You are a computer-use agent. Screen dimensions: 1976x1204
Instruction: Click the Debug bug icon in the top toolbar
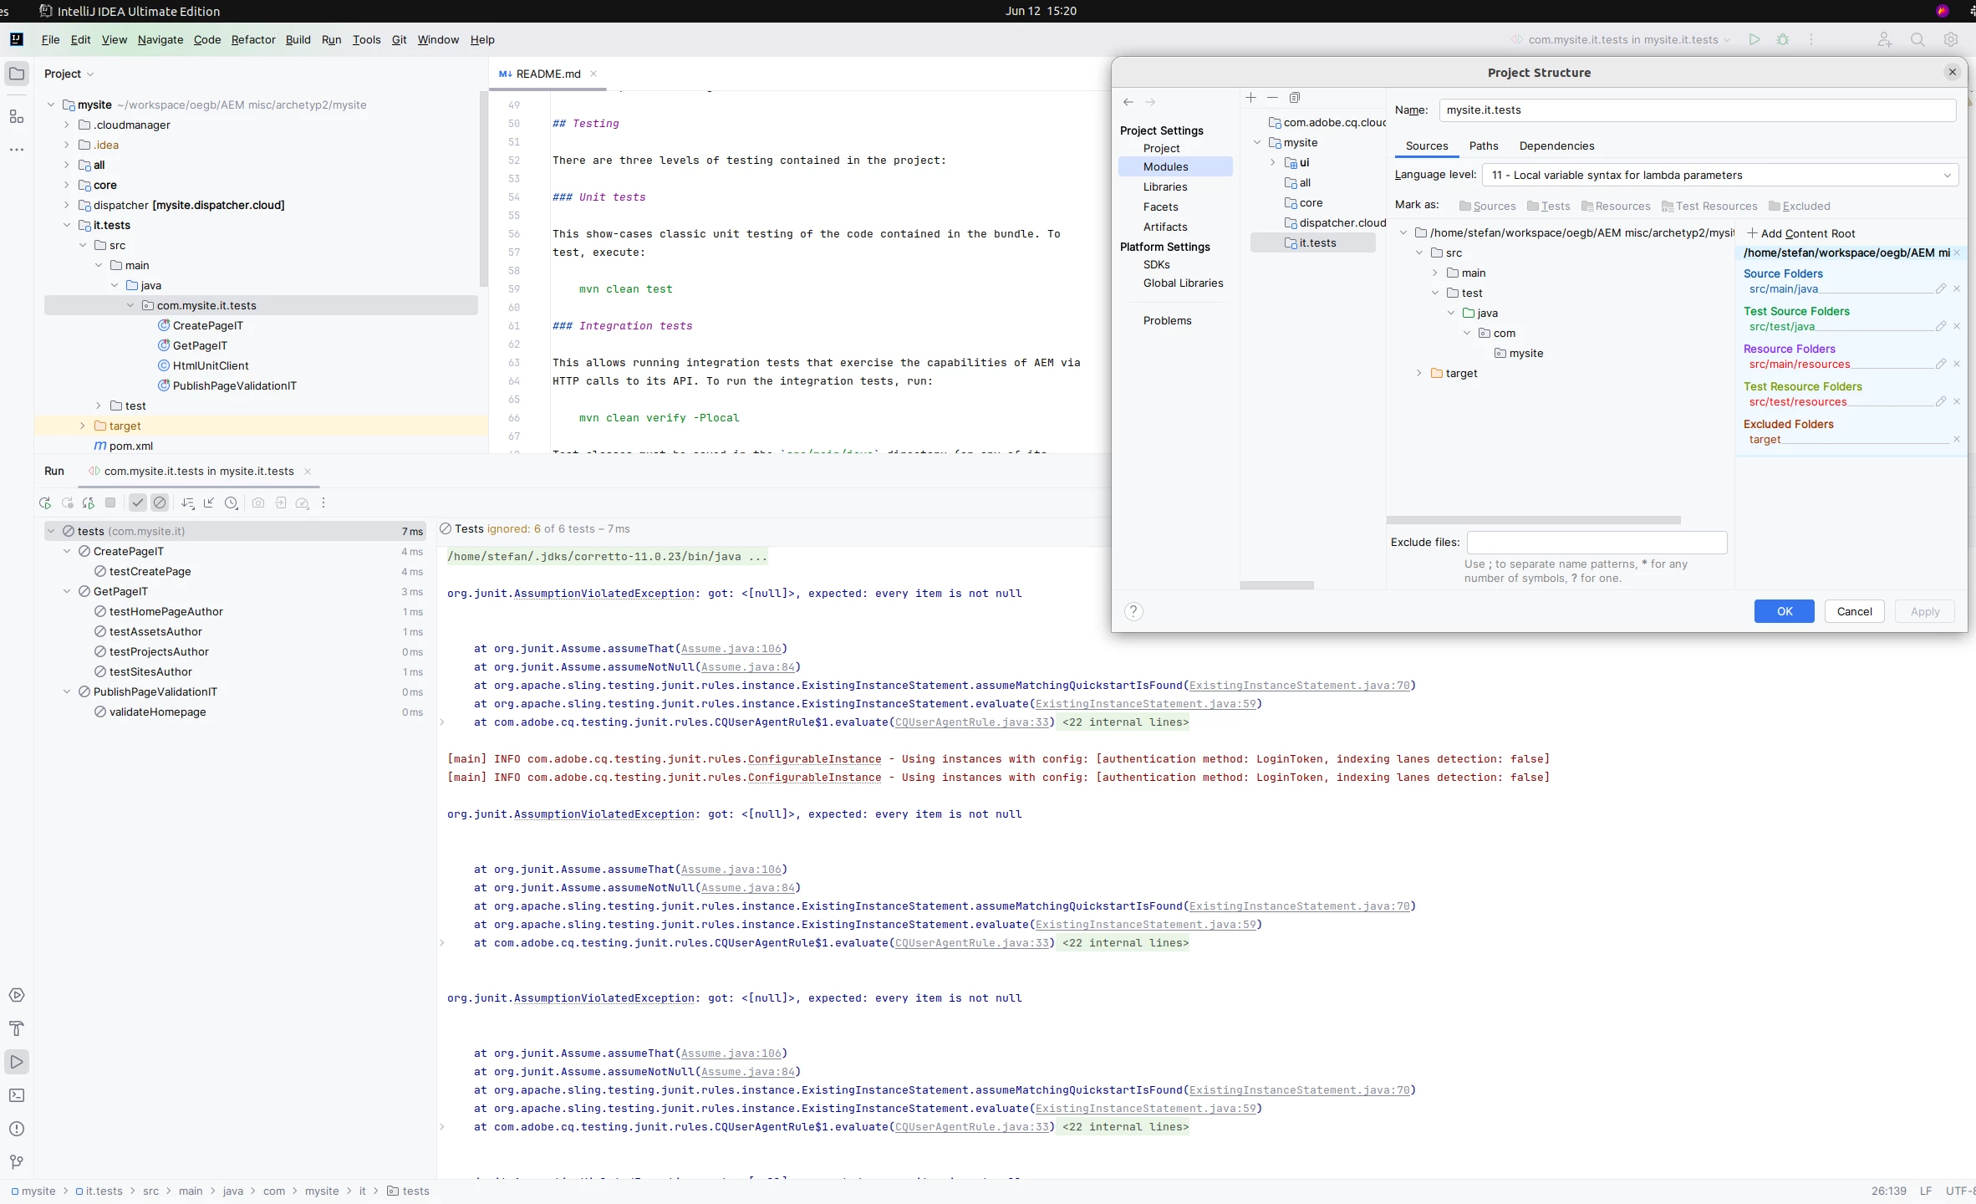tap(1783, 39)
